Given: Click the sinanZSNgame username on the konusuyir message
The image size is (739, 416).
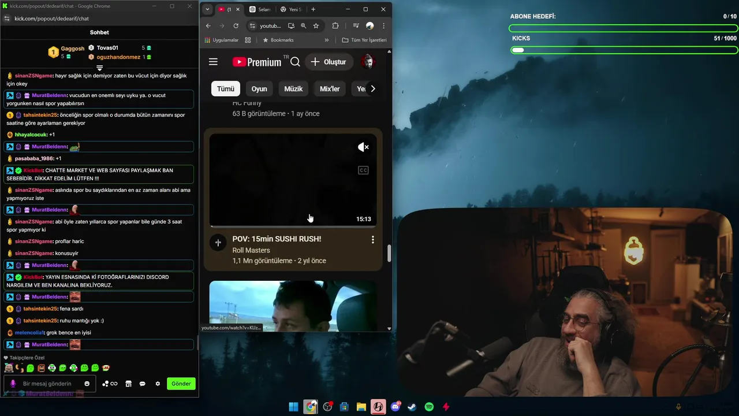Looking at the screenshot, I should tap(34, 253).
